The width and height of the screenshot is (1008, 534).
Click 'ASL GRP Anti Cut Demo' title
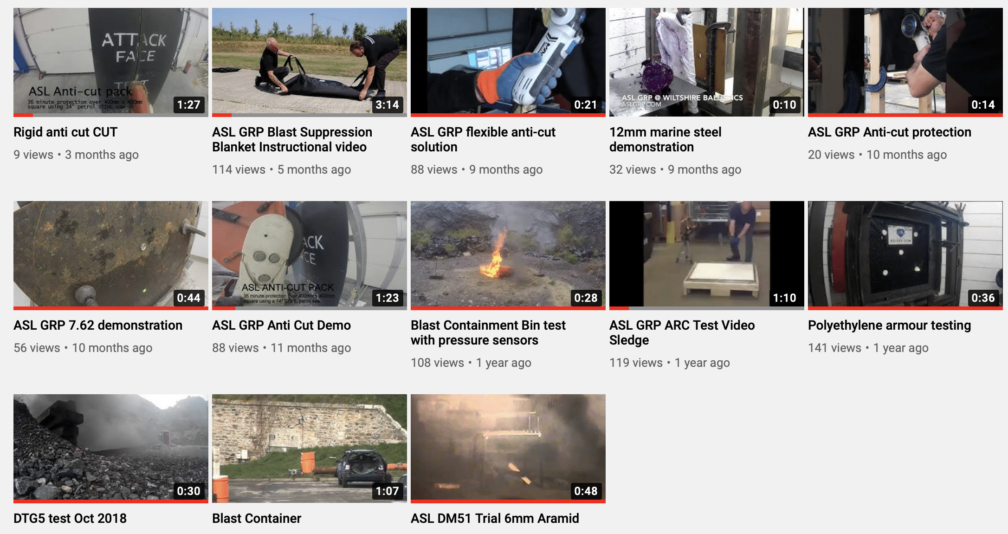(281, 325)
